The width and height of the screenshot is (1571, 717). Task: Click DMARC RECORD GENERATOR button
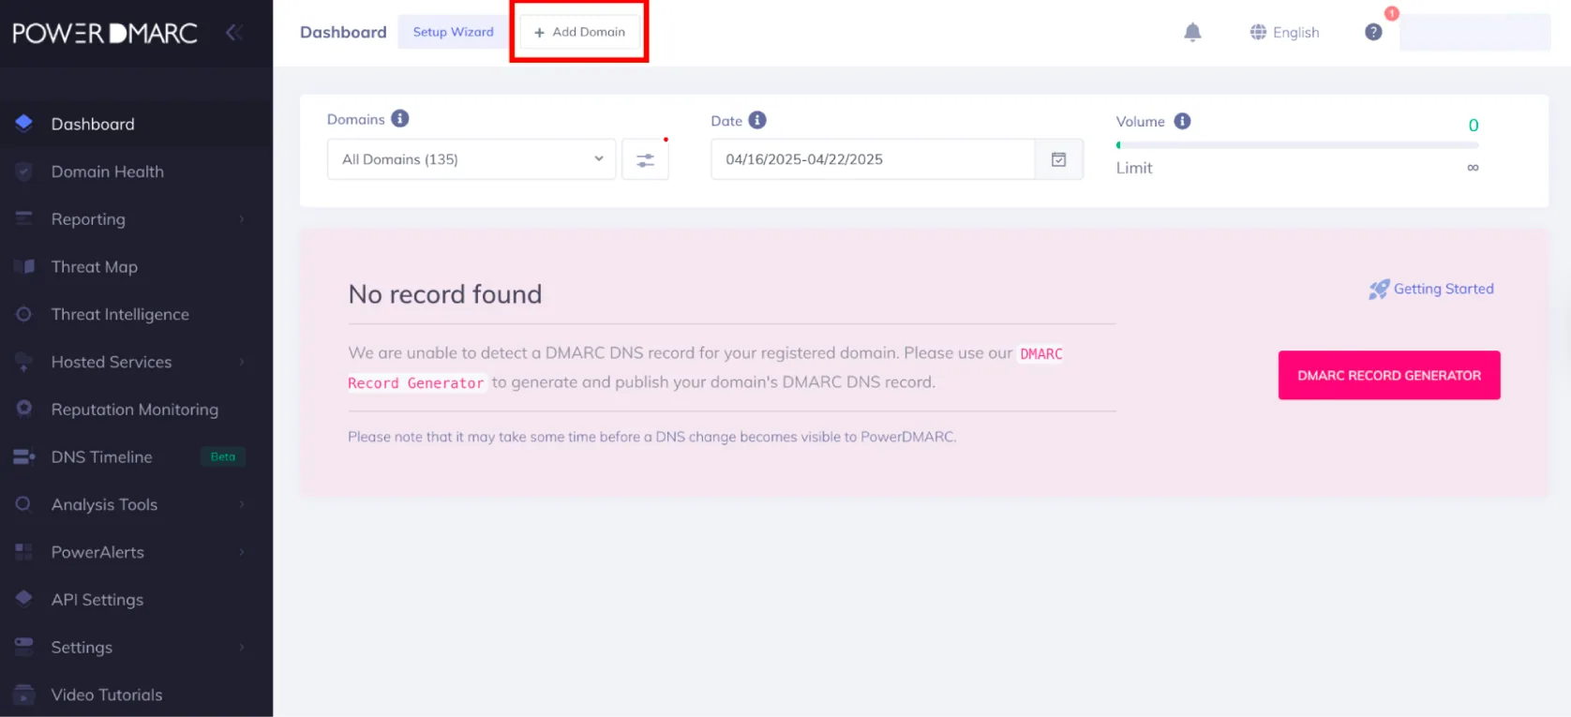(1389, 375)
